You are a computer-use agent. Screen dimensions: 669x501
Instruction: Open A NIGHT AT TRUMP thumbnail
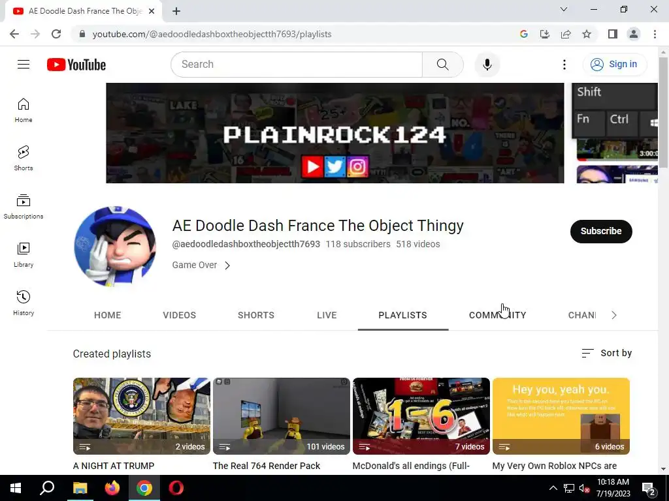tap(142, 416)
